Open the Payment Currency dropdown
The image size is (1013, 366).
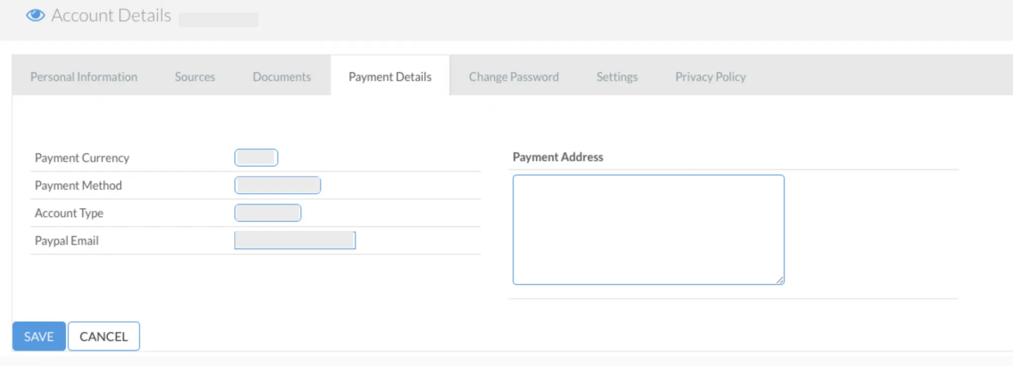pos(256,158)
